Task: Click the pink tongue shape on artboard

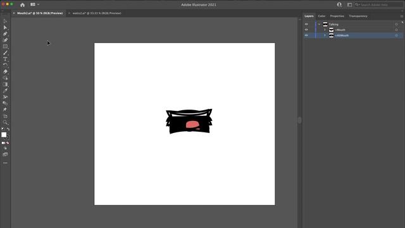Action: coord(192,125)
